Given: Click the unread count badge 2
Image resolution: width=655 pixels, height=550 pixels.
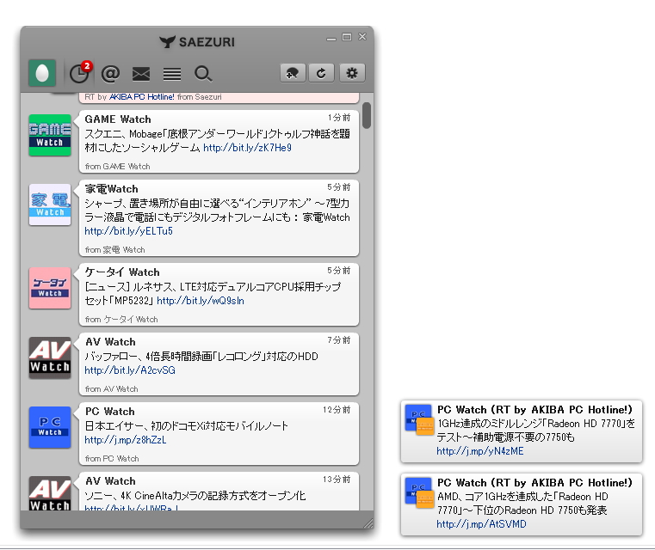Looking at the screenshot, I should pos(86,66).
